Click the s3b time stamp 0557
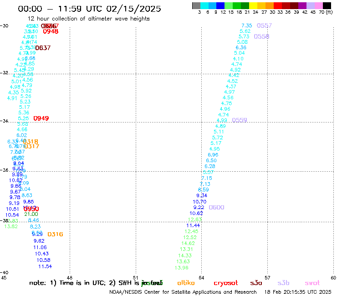Screen dimensions: 337x296 tap(264, 26)
